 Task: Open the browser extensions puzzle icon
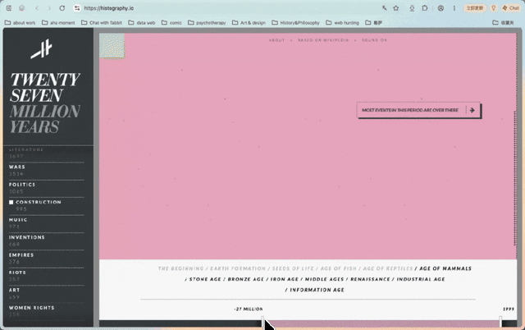point(425,8)
